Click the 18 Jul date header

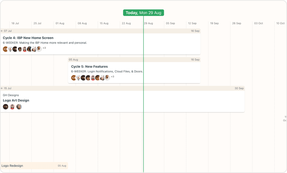click(15, 23)
